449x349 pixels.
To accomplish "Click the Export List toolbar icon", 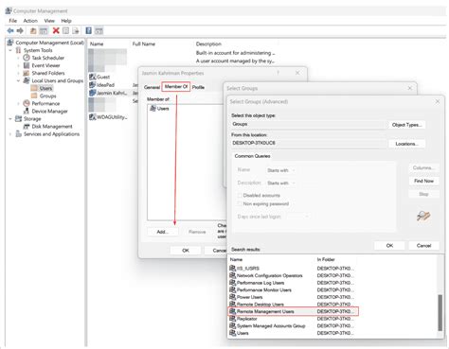I will pos(76,30).
